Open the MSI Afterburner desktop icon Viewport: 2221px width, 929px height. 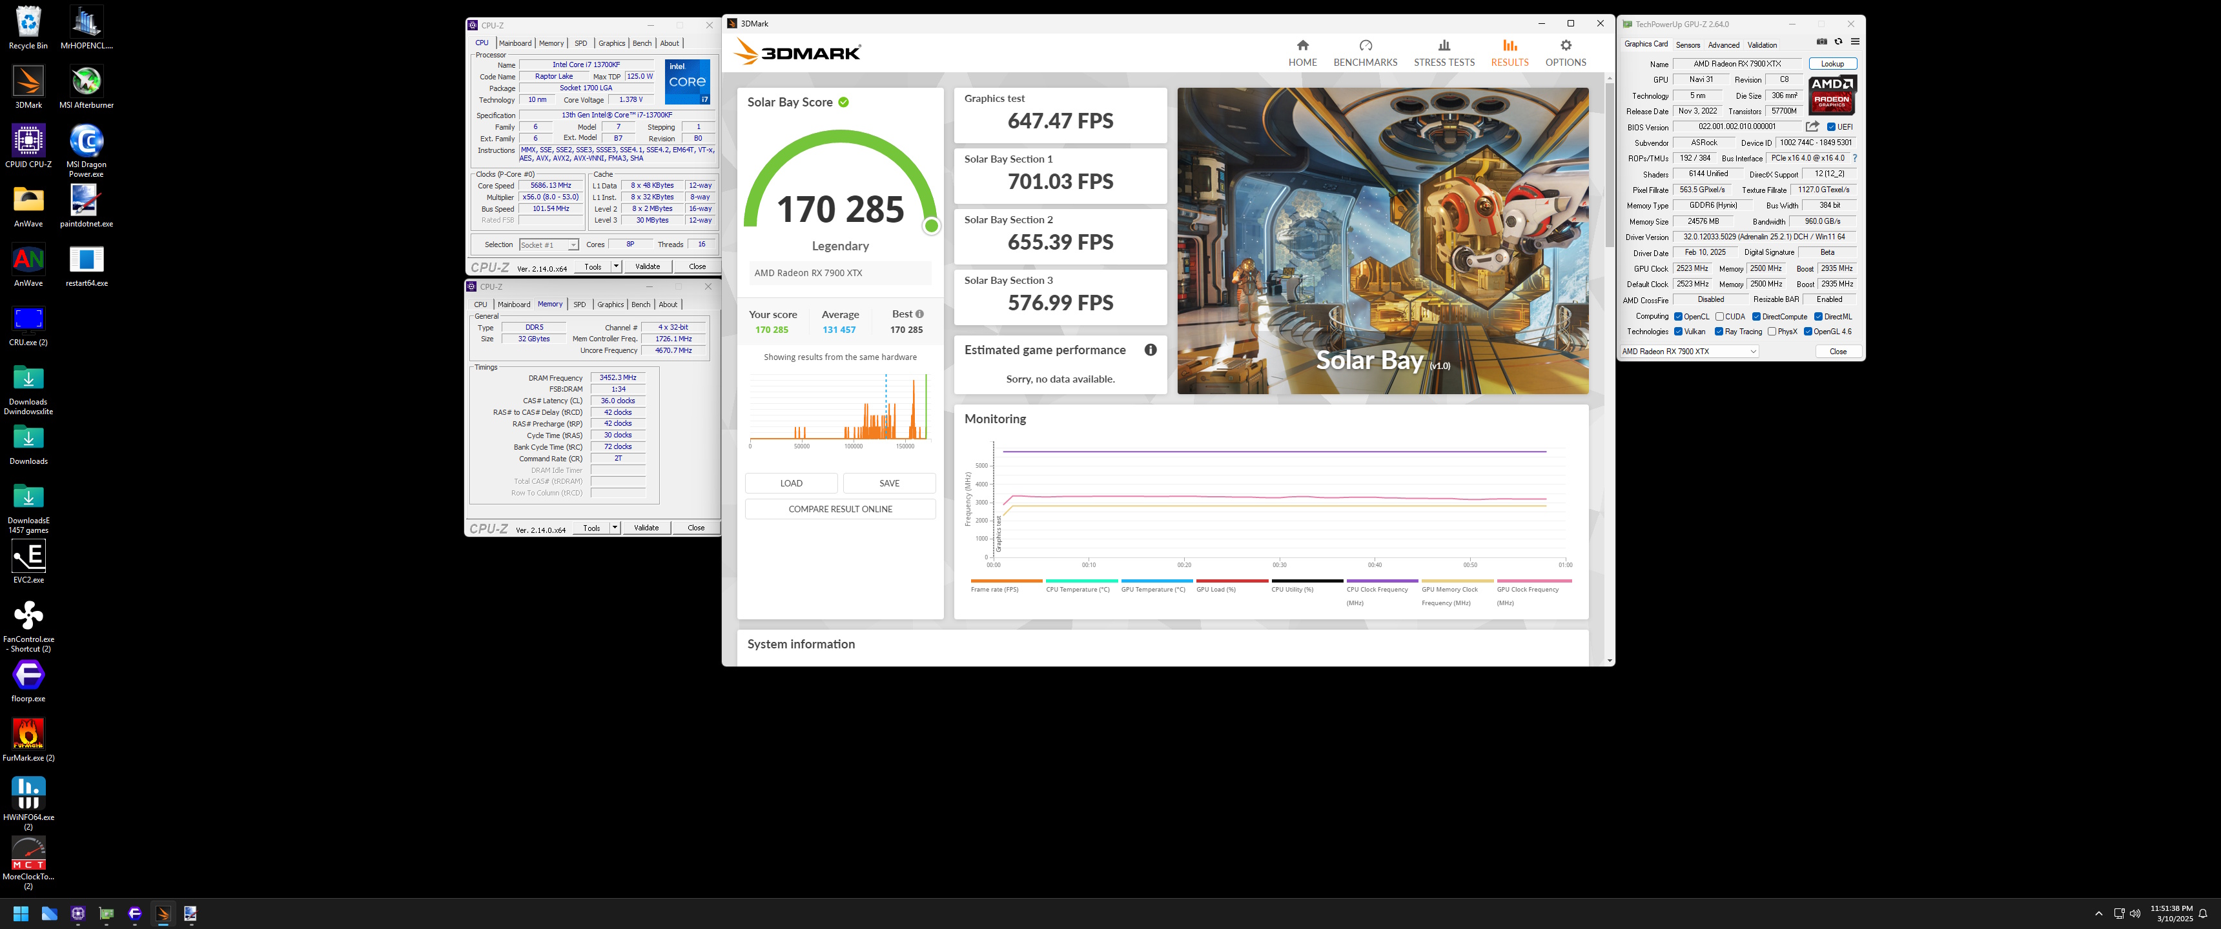coord(87,87)
